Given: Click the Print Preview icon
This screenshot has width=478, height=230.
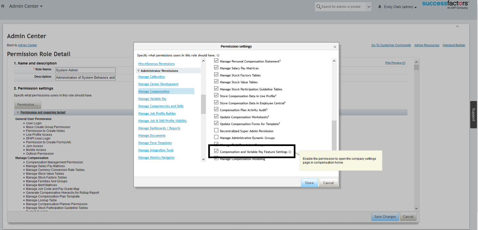Looking at the screenshot, I should pyautogui.click(x=404, y=63).
